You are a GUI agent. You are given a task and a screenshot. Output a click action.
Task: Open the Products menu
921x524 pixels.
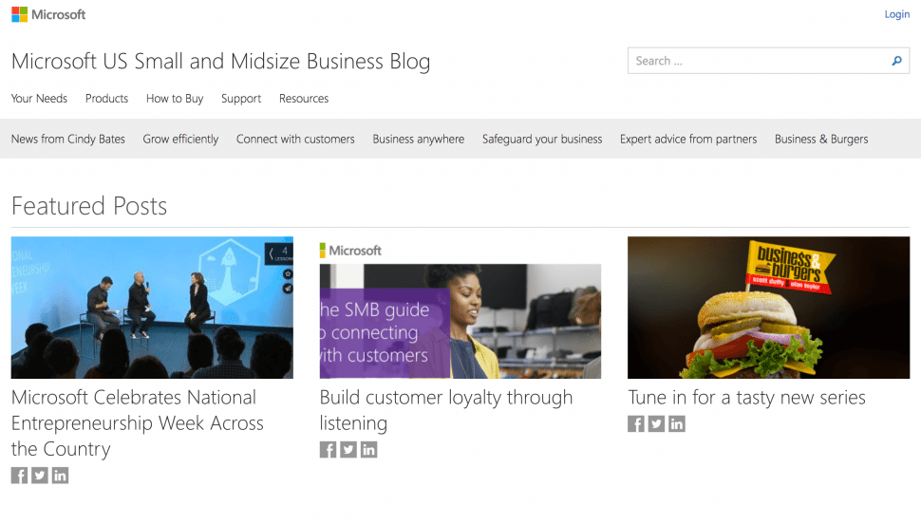click(106, 98)
